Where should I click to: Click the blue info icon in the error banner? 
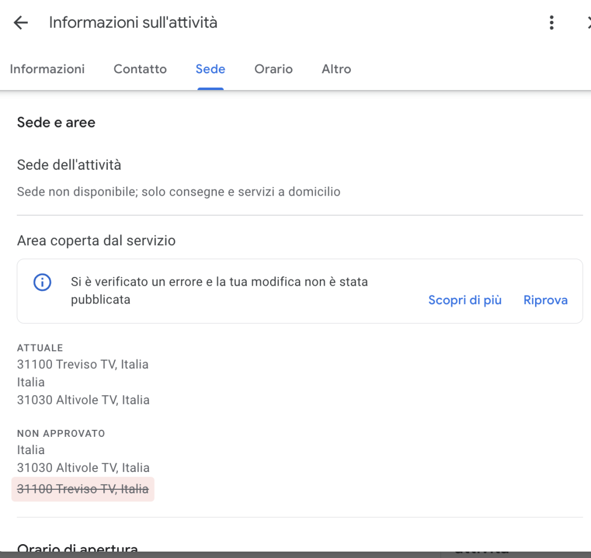coord(40,282)
